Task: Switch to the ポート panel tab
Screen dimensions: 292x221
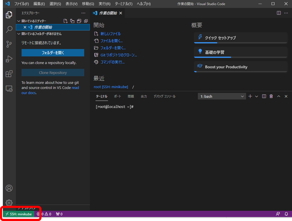Action: click(x=117, y=96)
